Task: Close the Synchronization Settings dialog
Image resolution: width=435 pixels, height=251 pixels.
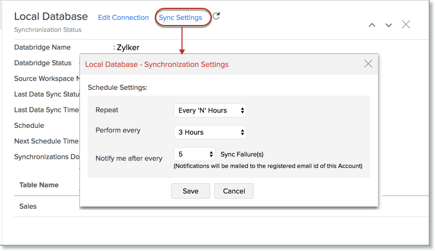Action: pos(368,64)
